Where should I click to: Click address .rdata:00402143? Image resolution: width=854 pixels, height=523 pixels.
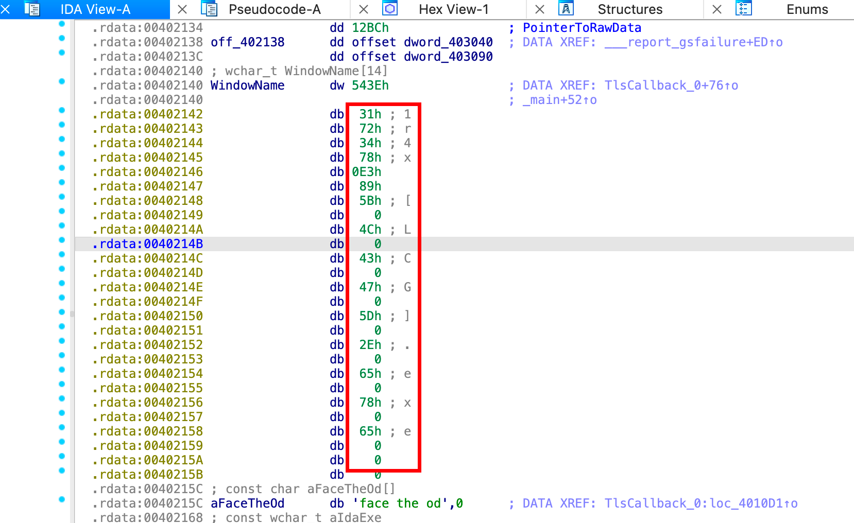[148, 129]
